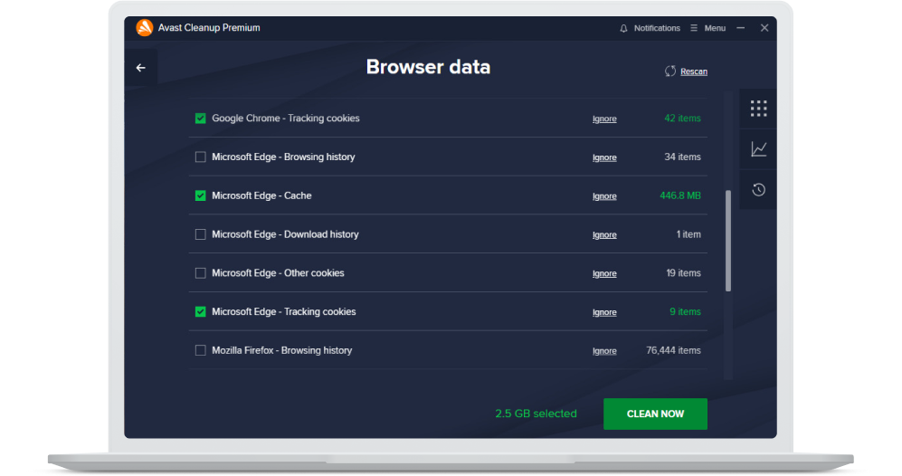Ignore Microsoft Edge browsing history
902x476 pixels.
(604, 157)
